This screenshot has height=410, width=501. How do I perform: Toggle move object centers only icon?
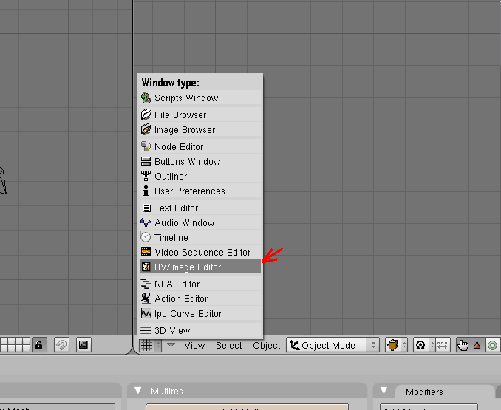click(x=443, y=345)
